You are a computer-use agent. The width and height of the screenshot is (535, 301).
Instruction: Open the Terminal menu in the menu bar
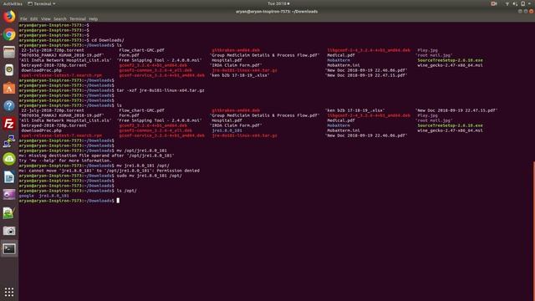tap(78, 19)
